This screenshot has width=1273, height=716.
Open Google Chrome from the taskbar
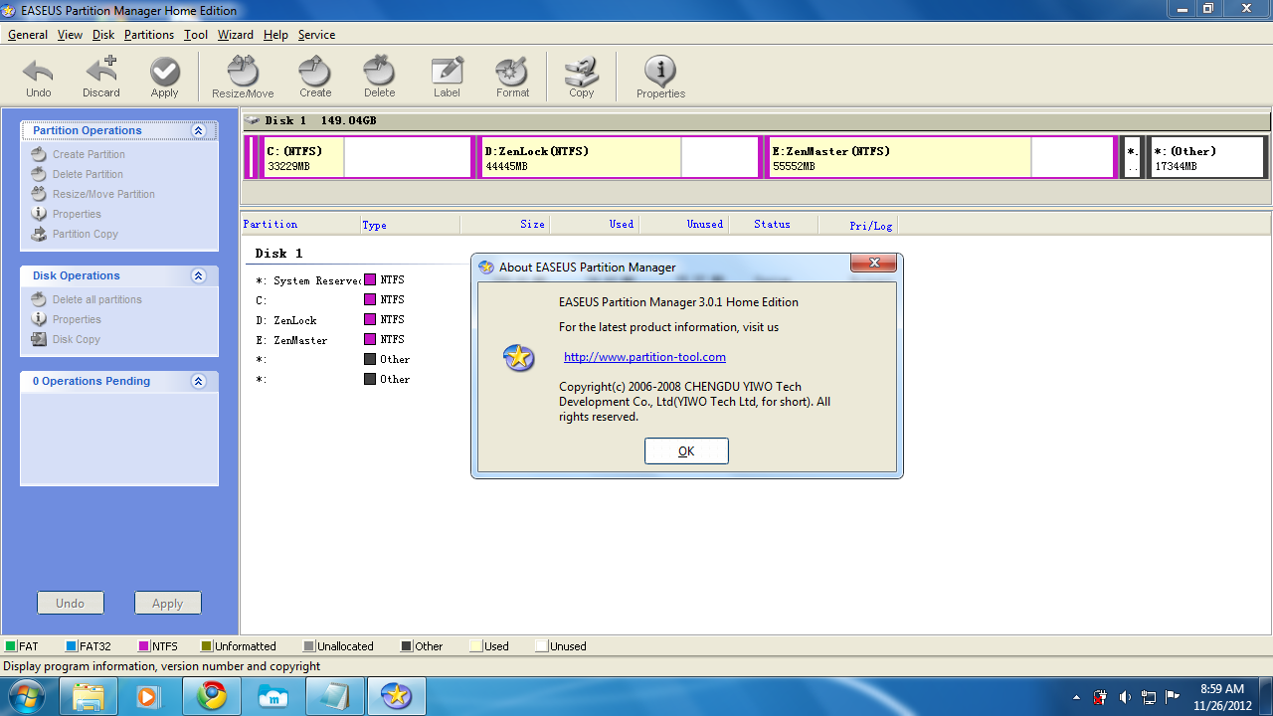click(x=211, y=696)
